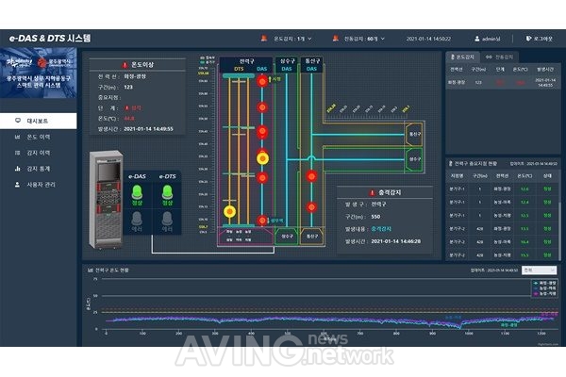Screen dimensions: 566x377
Task: Click the chart icon beside 온도 이력
Action: click(17, 137)
